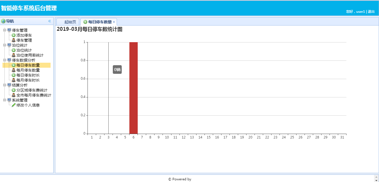This screenshot has height=182, width=379.
Task: Close the 每日停车数量 tab
Action: [114, 22]
